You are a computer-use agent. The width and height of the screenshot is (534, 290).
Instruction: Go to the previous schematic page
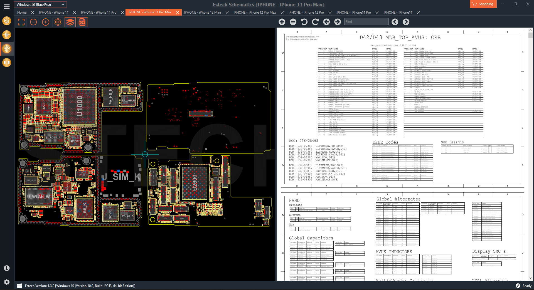click(x=326, y=22)
